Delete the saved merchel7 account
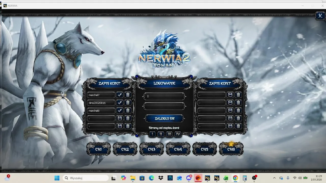Viewport: 326px width, 183px height. click(x=128, y=95)
